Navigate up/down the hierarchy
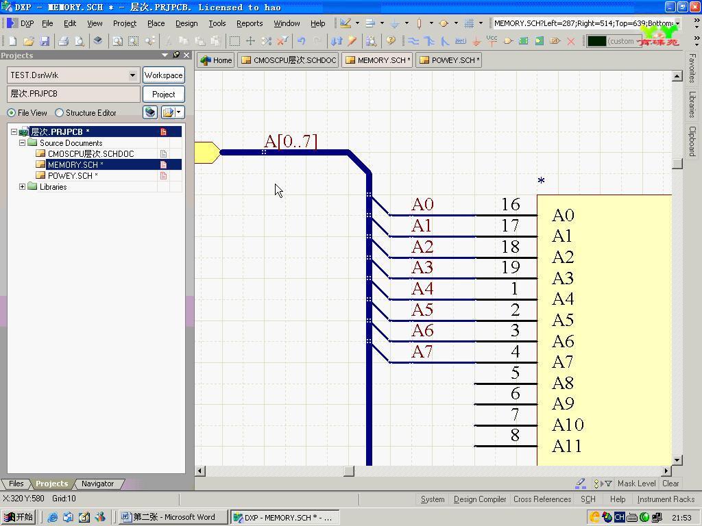 [337, 41]
